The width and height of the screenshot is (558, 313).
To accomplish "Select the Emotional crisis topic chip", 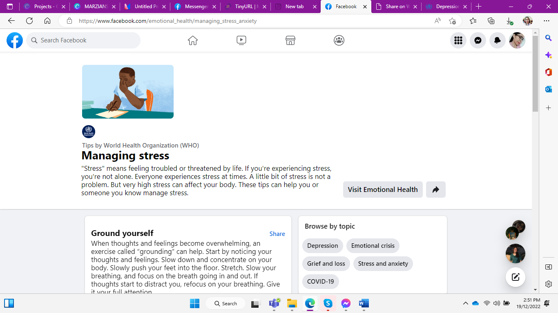I will [373, 246].
